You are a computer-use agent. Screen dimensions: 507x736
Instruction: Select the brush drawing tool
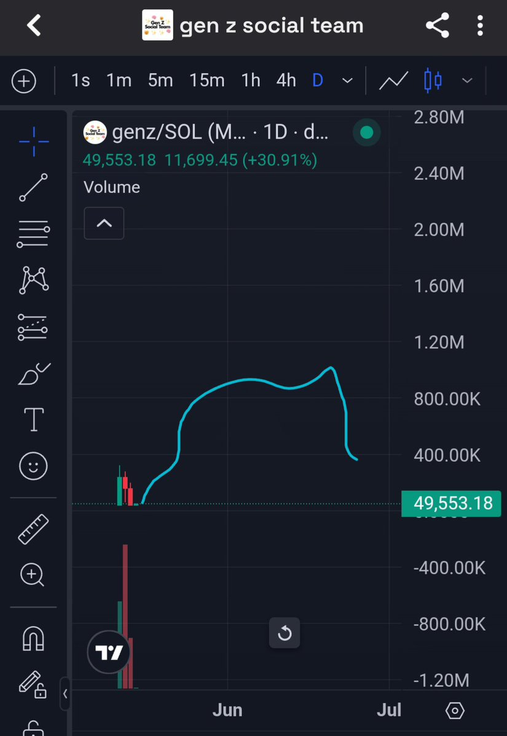click(33, 374)
